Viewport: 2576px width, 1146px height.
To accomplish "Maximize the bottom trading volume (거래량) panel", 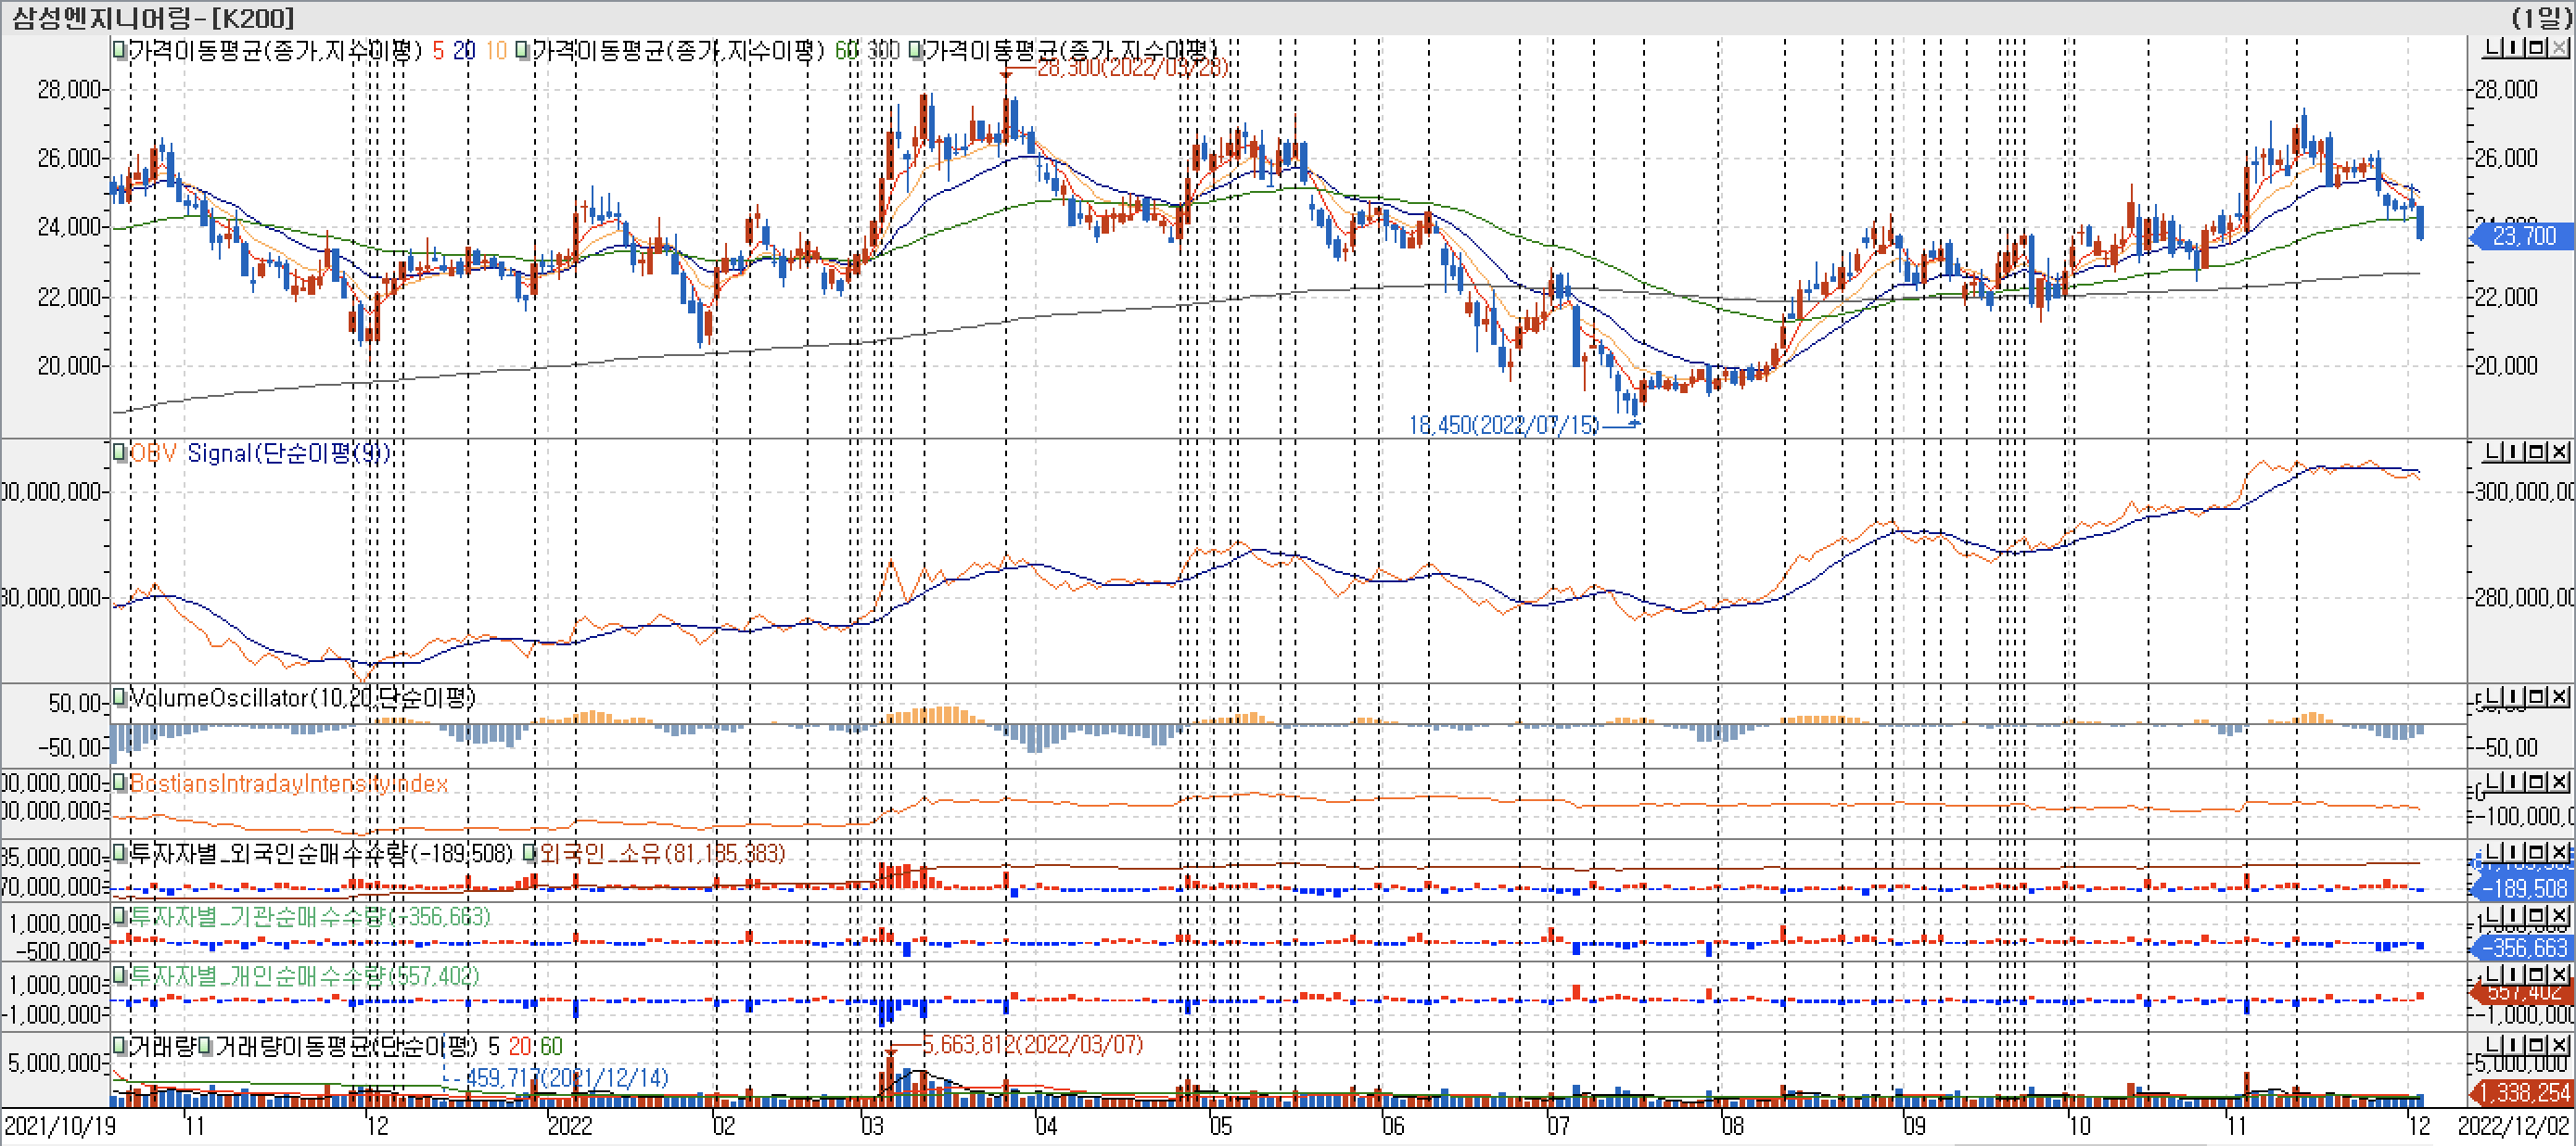I will (2536, 1045).
